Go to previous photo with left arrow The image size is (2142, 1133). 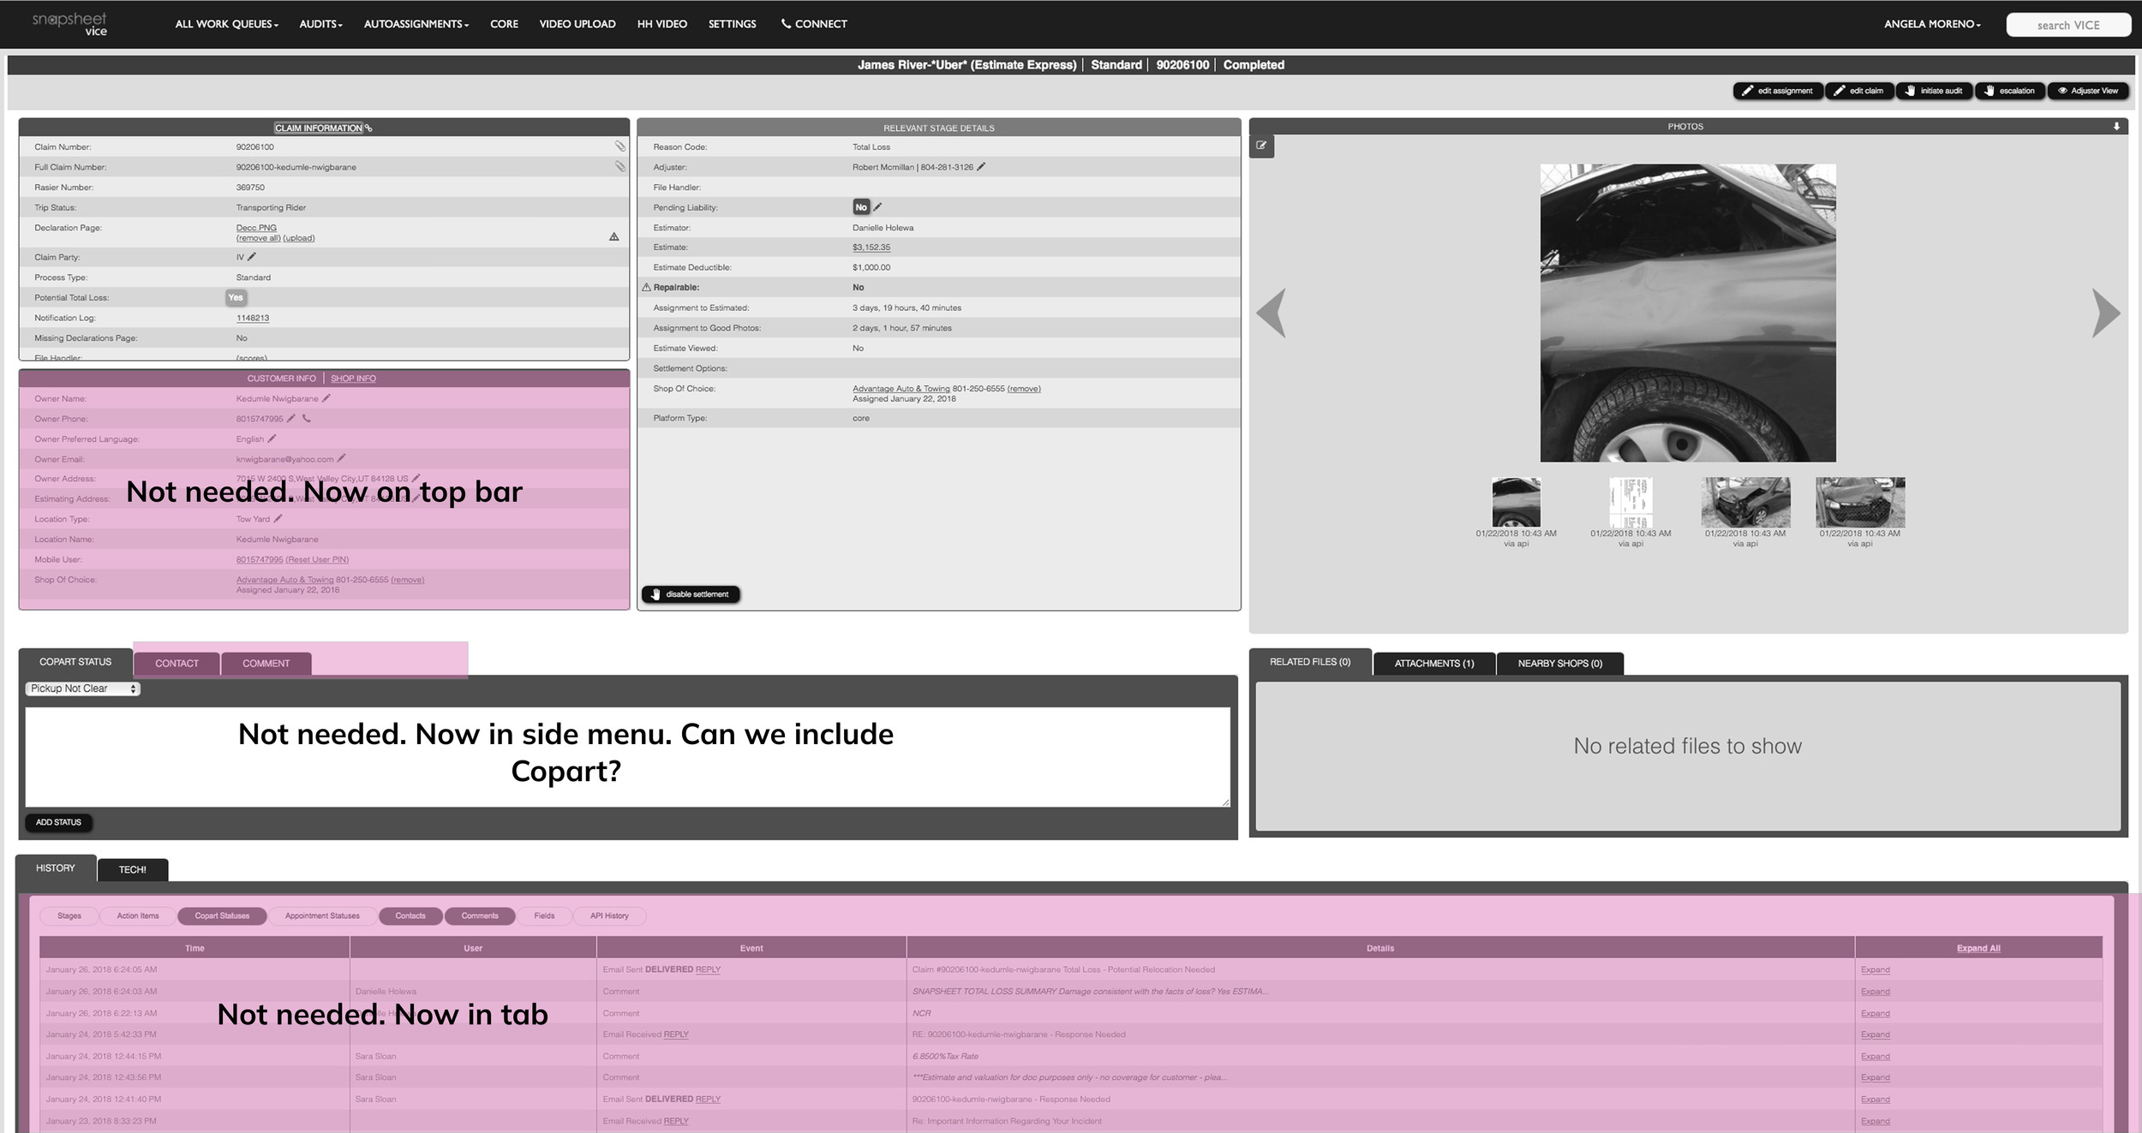click(1271, 313)
